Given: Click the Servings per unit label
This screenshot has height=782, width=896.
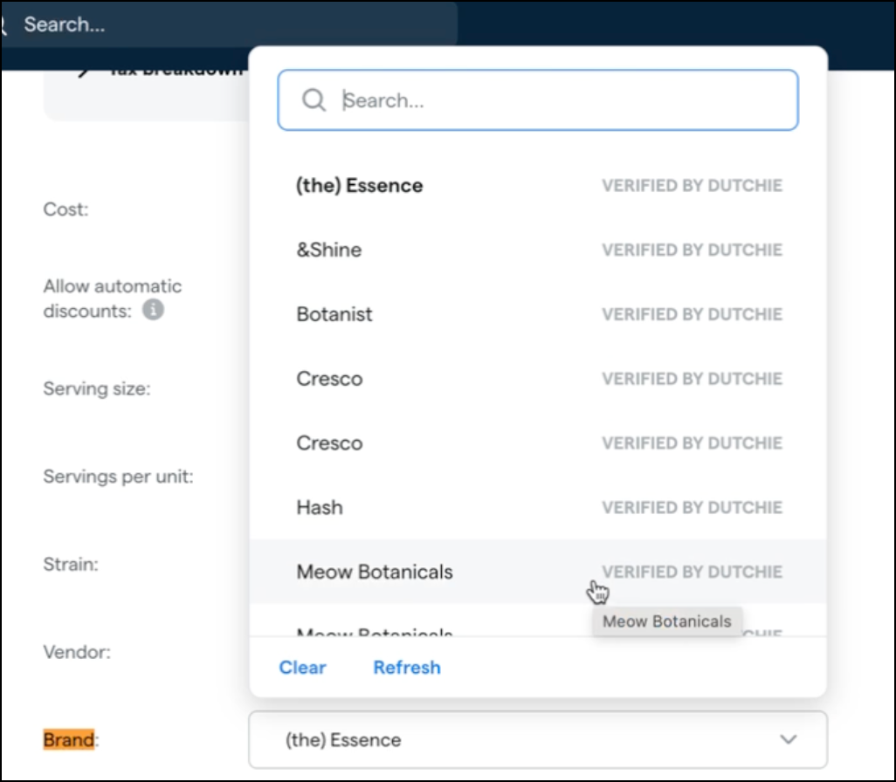Looking at the screenshot, I should click(118, 477).
